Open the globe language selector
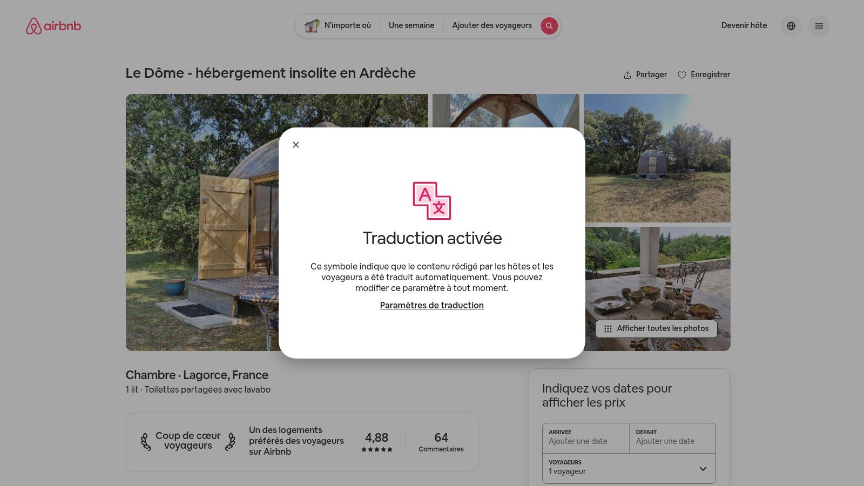Image resolution: width=864 pixels, height=486 pixels. (x=791, y=26)
